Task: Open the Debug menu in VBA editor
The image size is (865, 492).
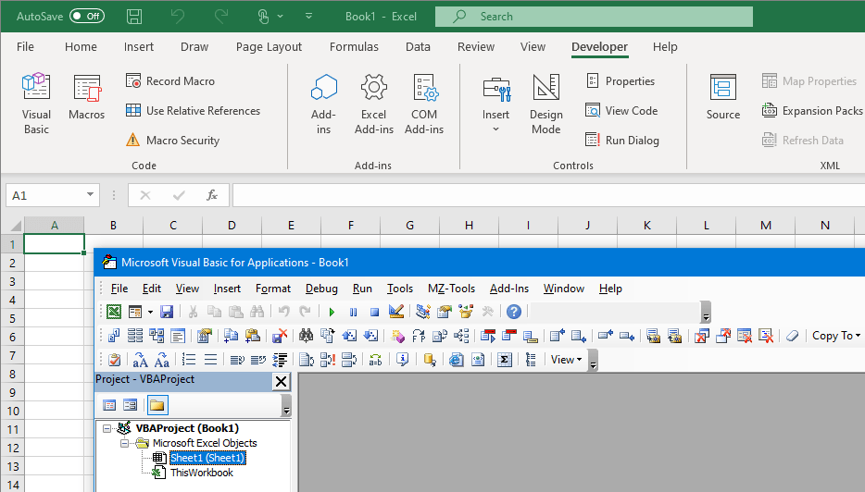Action: [321, 289]
